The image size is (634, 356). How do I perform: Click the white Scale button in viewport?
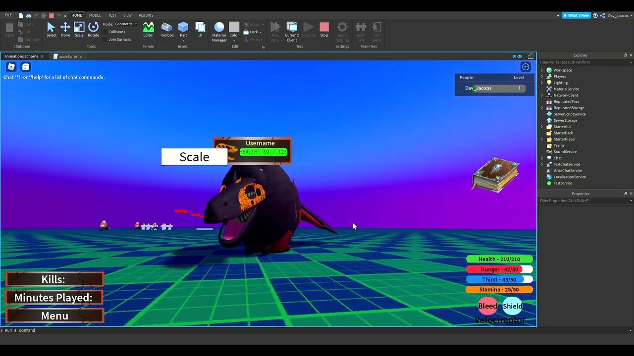(194, 157)
